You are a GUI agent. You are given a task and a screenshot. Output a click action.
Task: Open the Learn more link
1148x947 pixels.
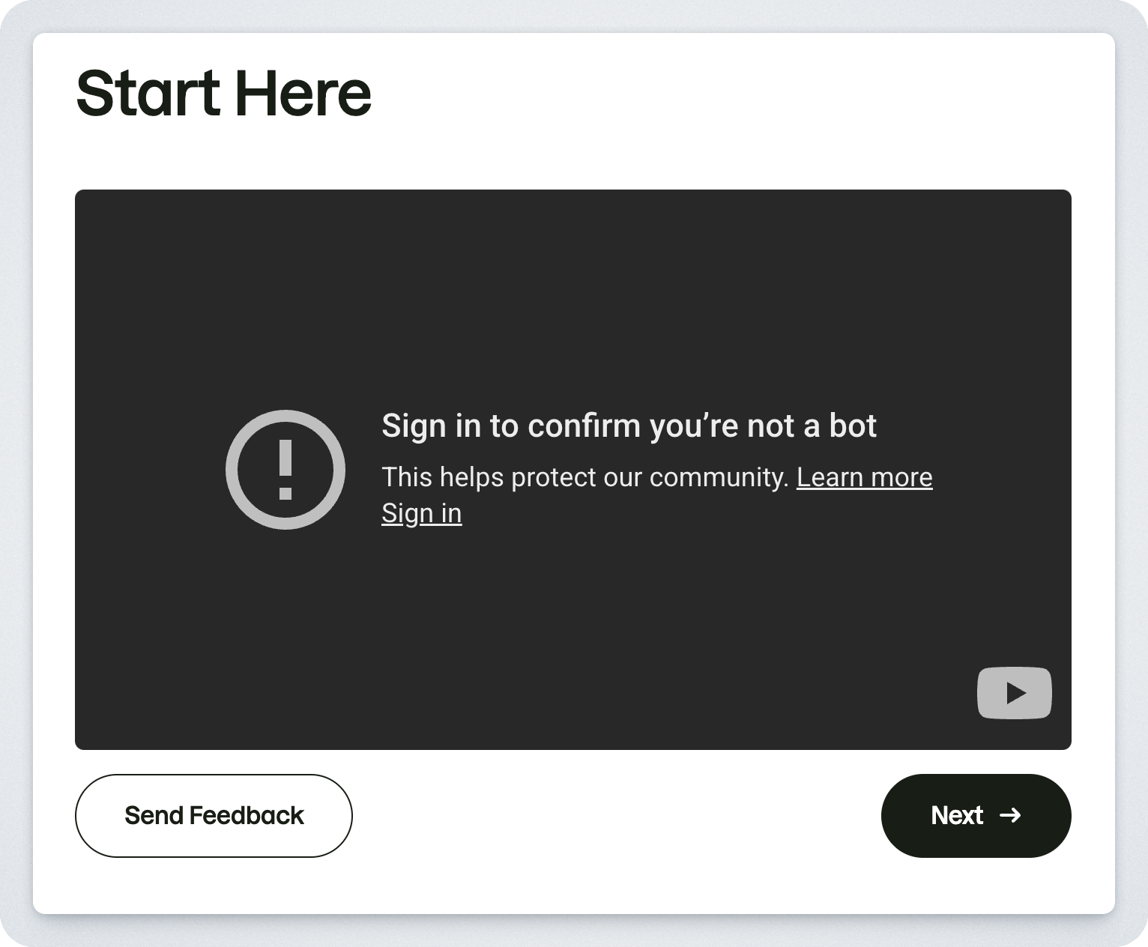point(864,477)
